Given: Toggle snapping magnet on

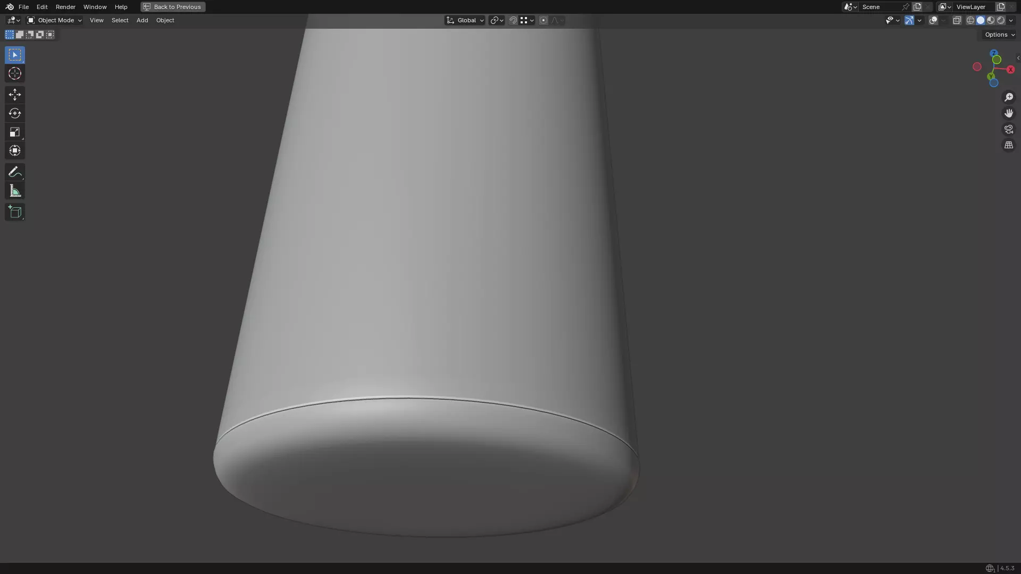Looking at the screenshot, I should (x=513, y=20).
